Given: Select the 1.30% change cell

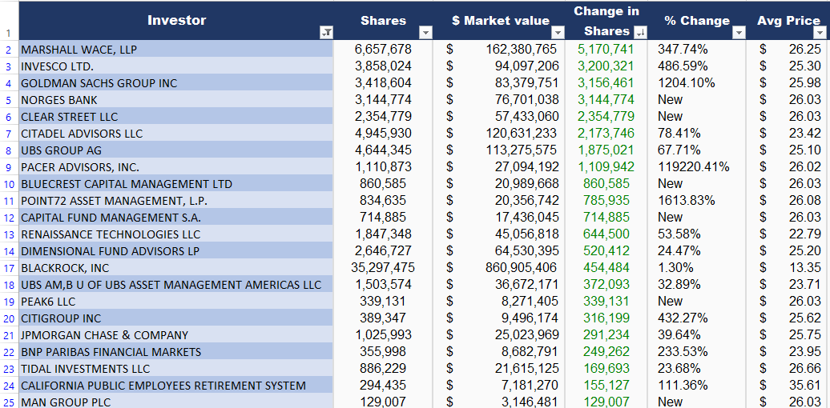Looking at the screenshot, I should coord(697,268).
